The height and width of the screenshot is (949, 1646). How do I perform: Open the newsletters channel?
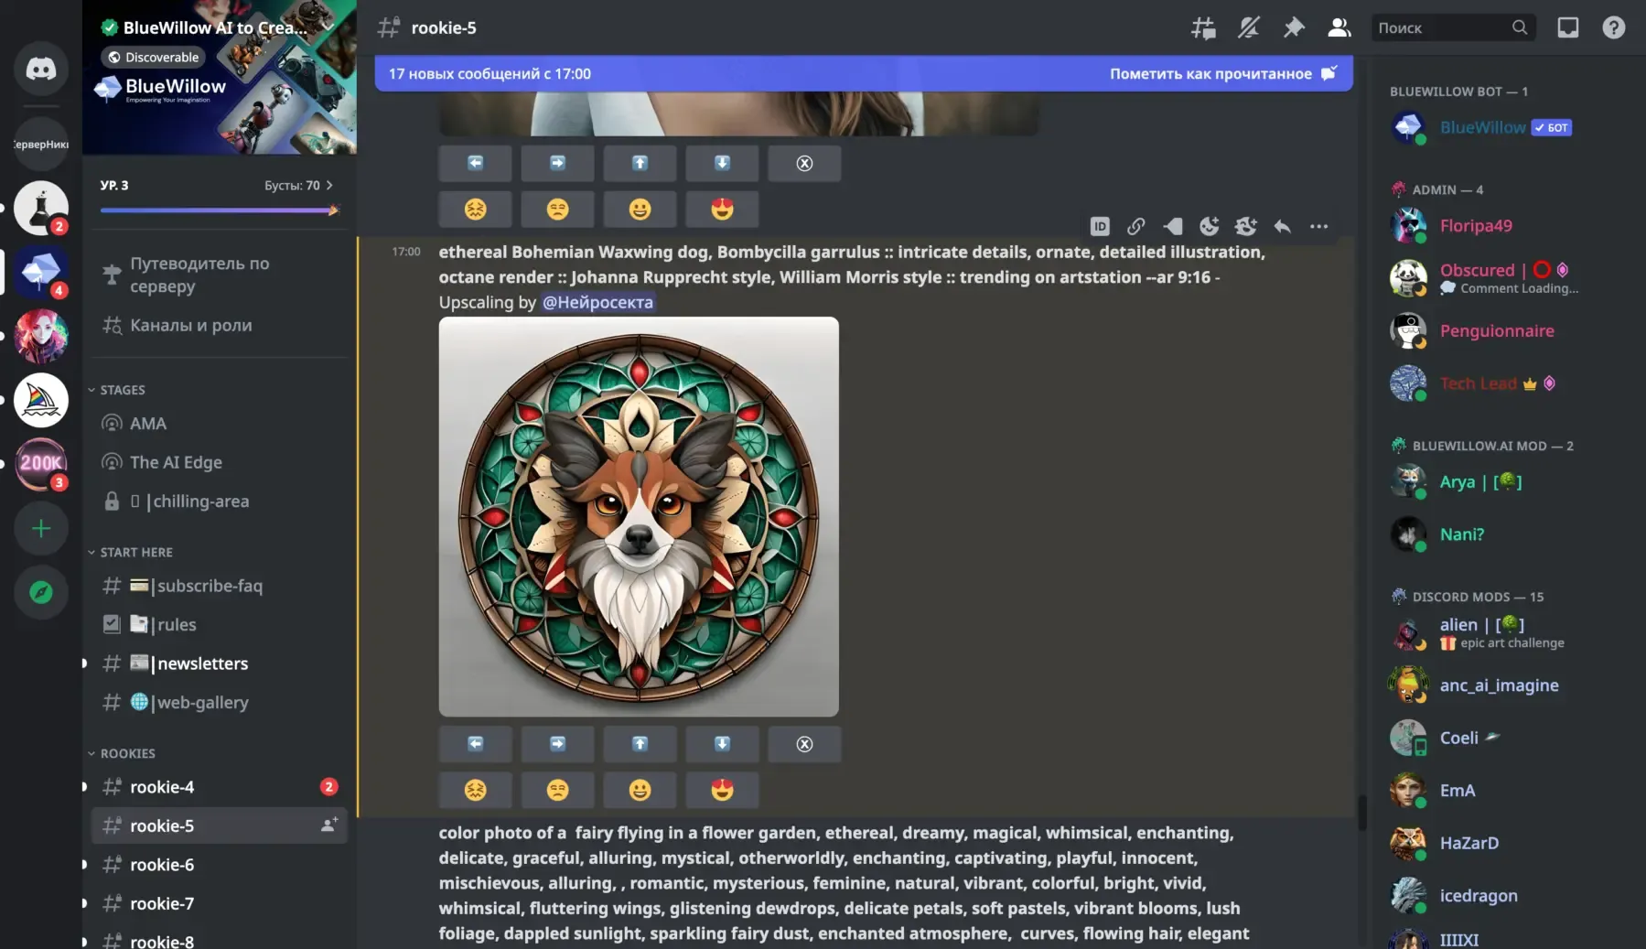pyautogui.click(x=220, y=663)
